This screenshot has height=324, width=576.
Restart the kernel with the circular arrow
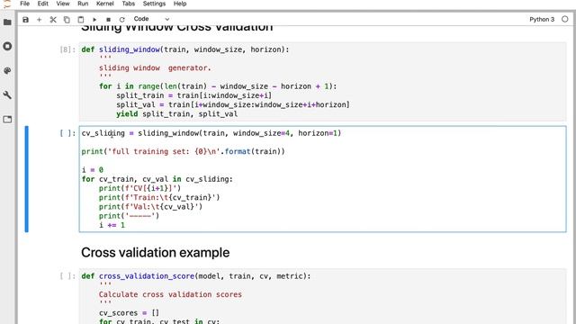pyautogui.click(x=122, y=20)
